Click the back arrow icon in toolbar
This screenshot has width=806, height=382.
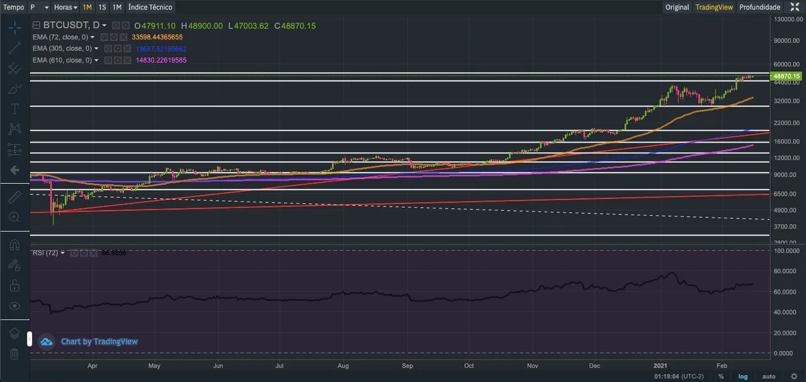tap(14, 170)
